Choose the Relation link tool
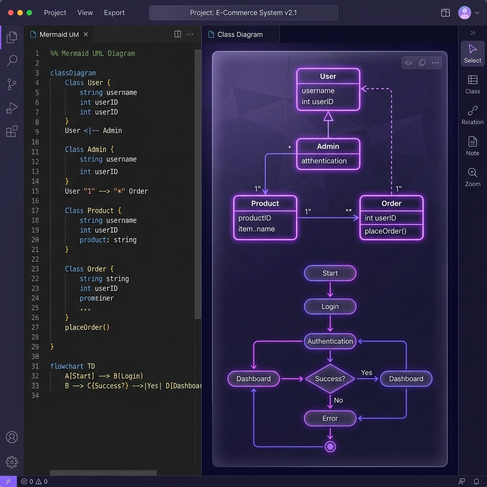 tap(472, 115)
